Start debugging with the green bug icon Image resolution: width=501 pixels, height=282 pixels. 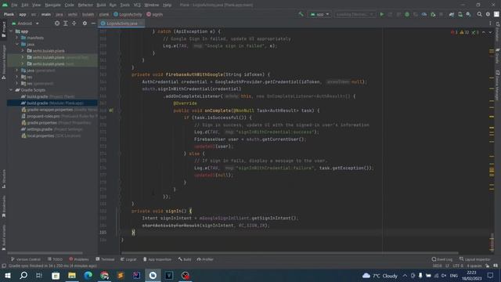pyautogui.click(x=407, y=14)
